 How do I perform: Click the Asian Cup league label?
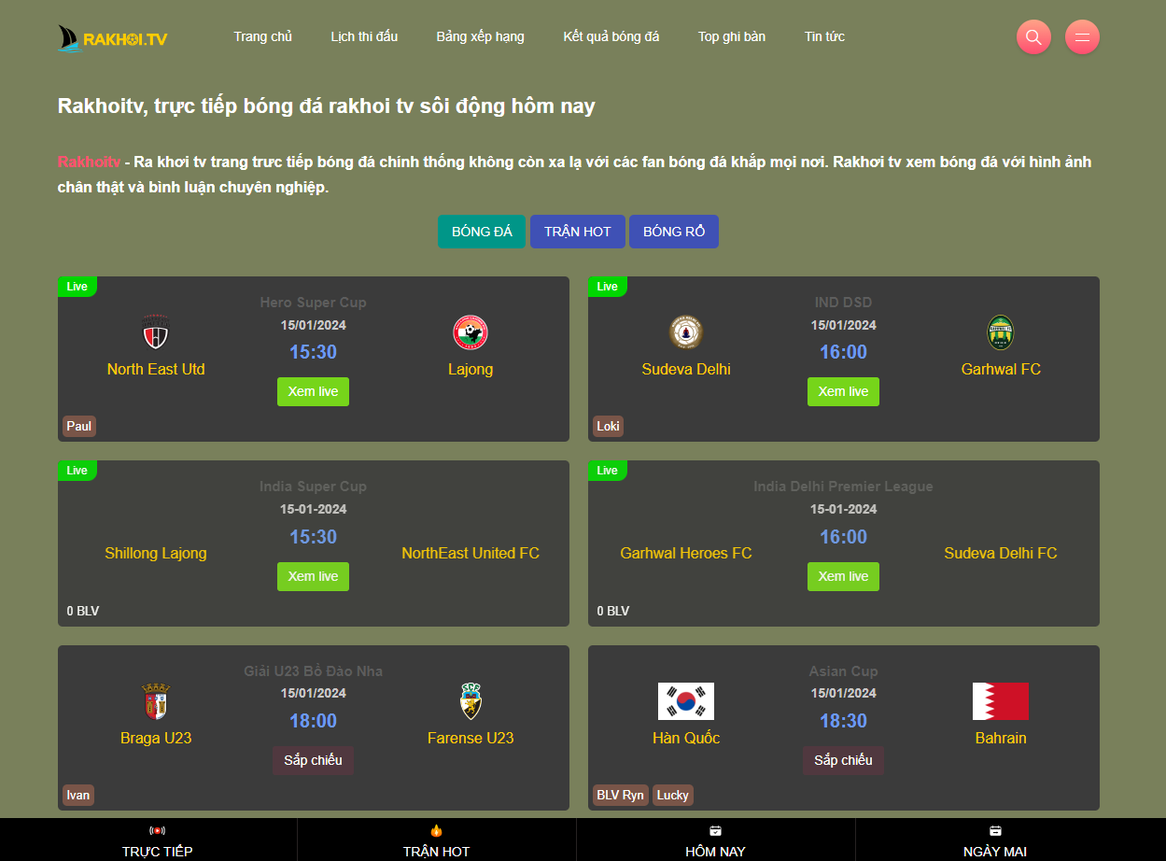(843, 671)
